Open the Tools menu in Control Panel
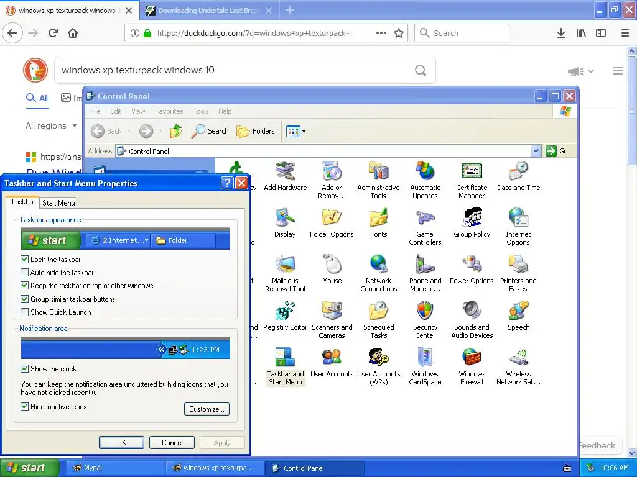The width and height of the screenshot is (637, 477). pos(201,111)
